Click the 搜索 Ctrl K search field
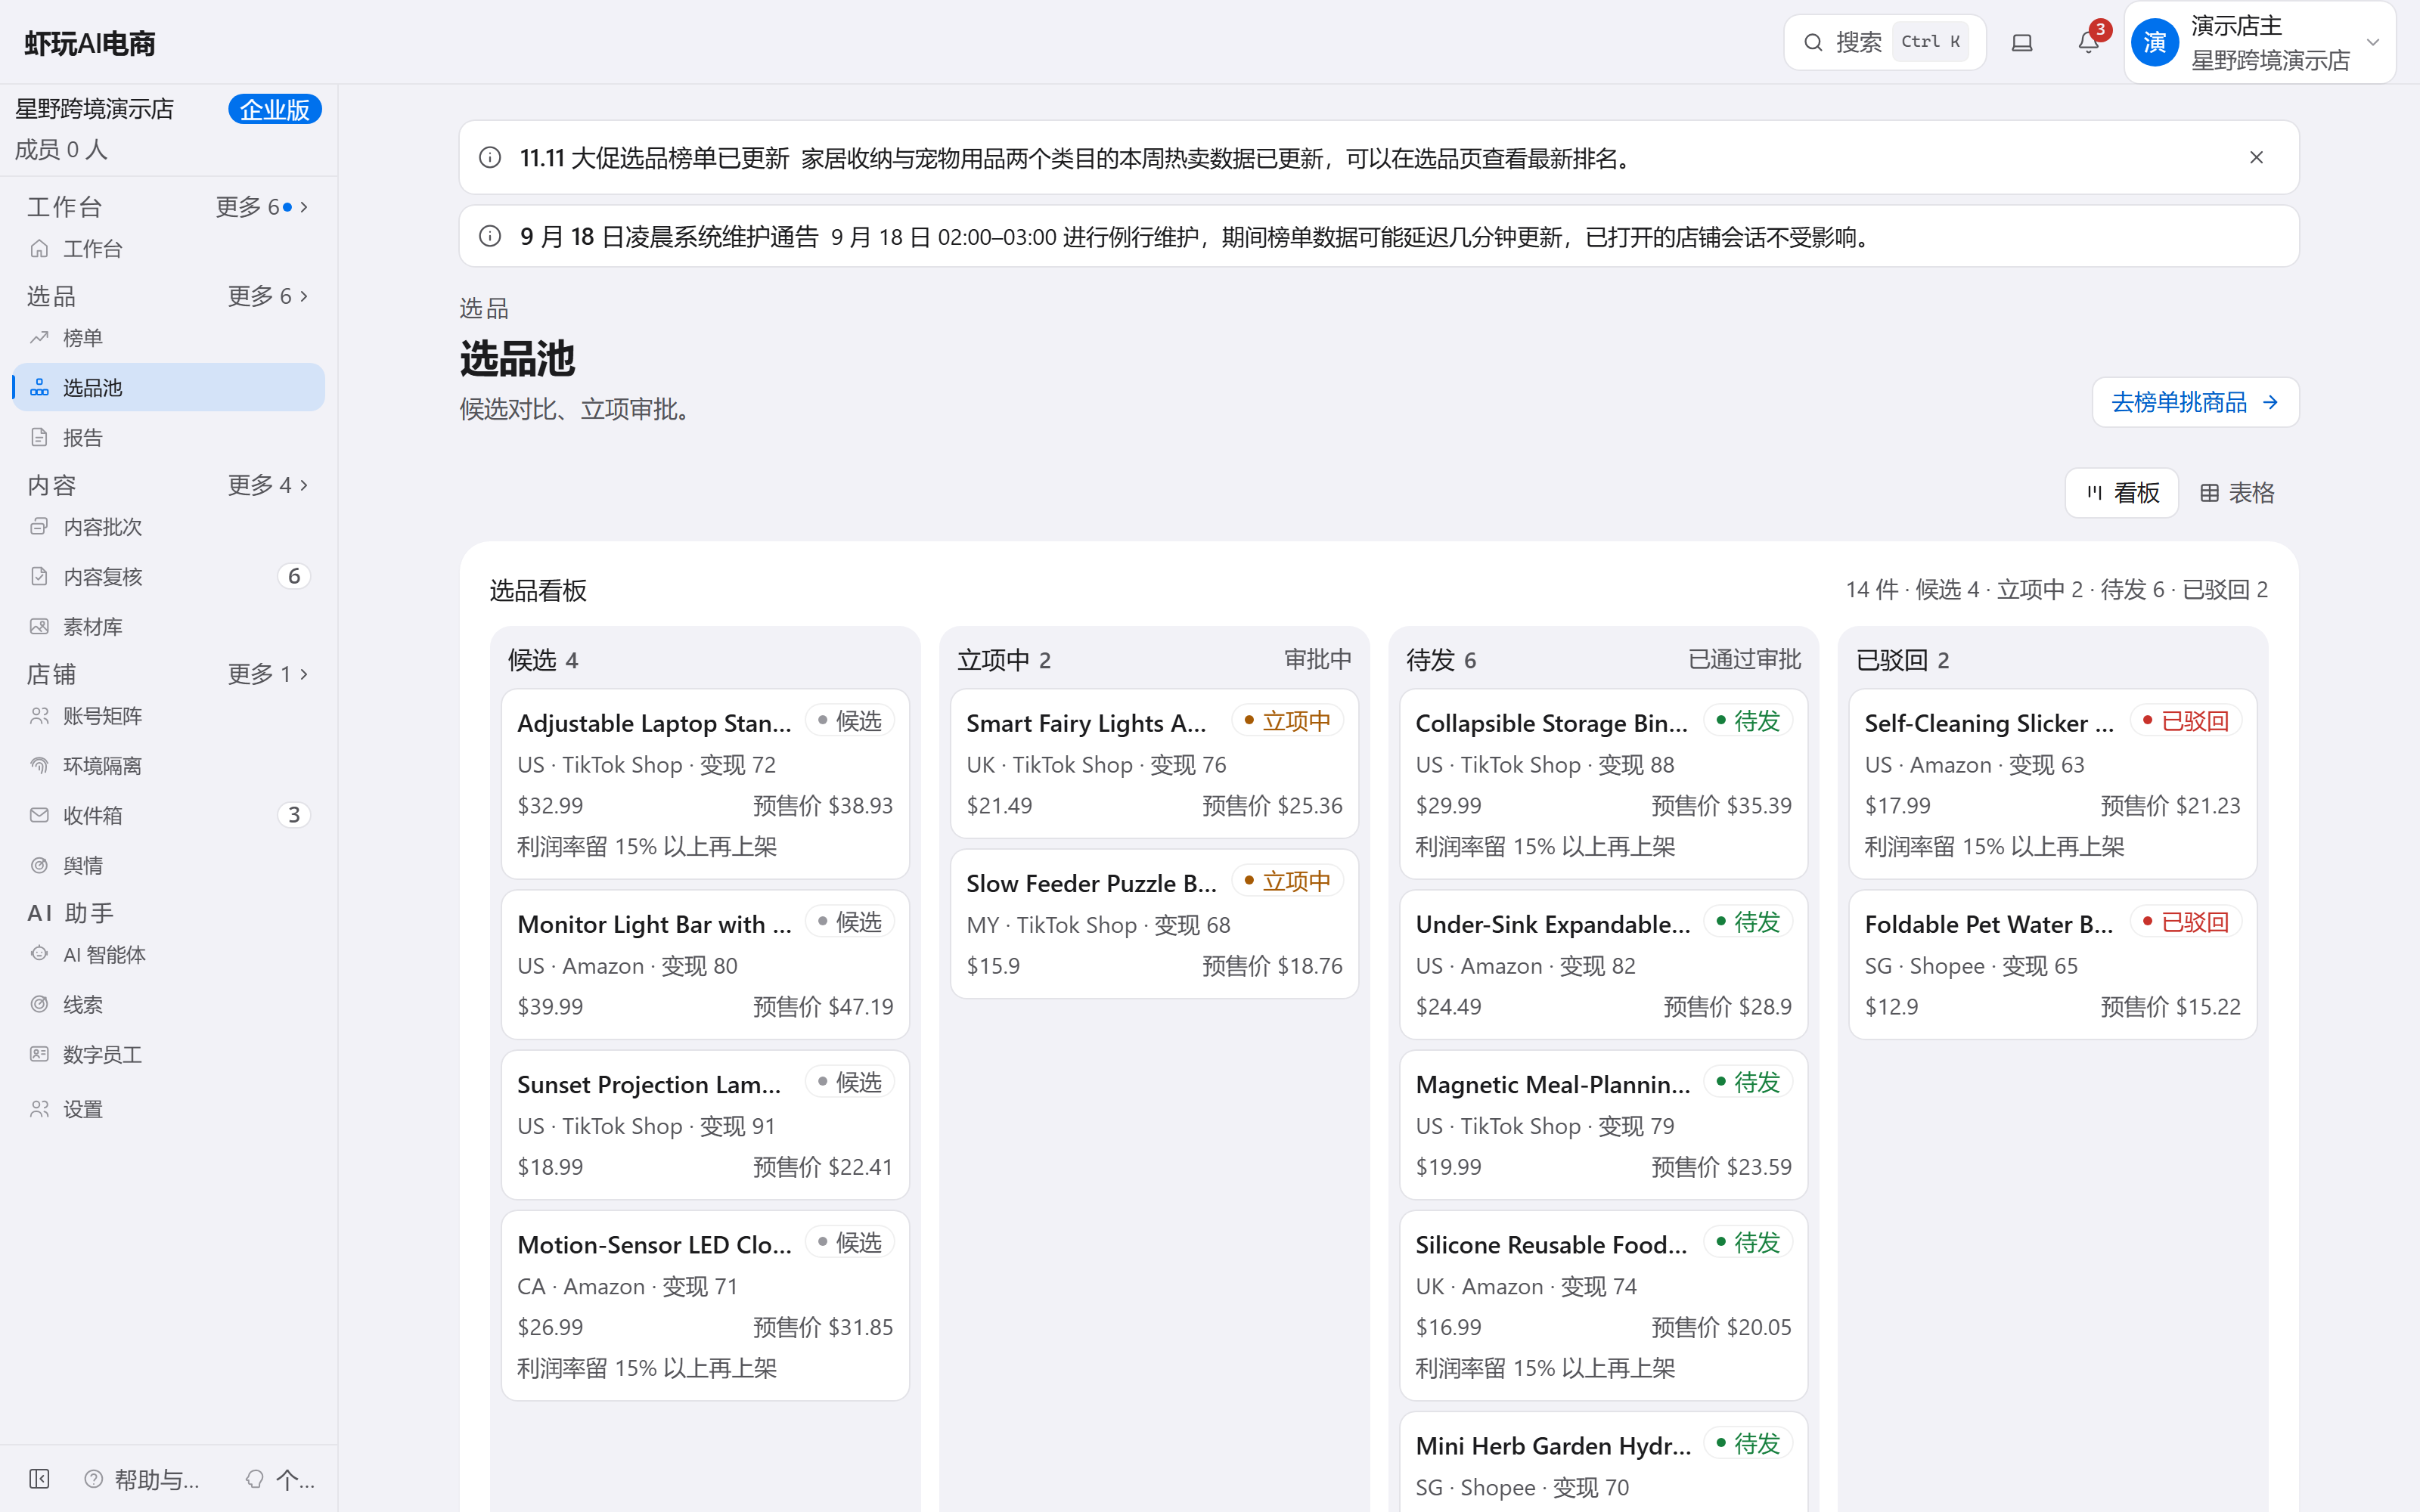This screenshot has height=1512, width=2420. coord(1884,42)
